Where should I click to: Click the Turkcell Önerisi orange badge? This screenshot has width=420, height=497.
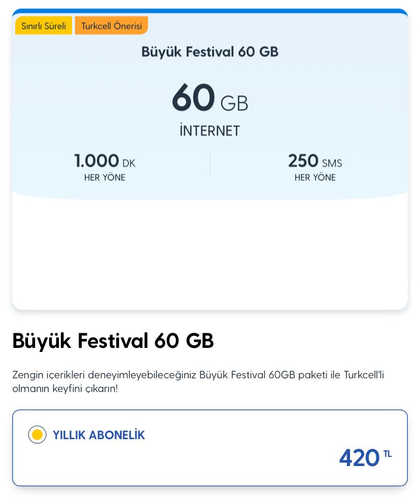click(112, 25)
